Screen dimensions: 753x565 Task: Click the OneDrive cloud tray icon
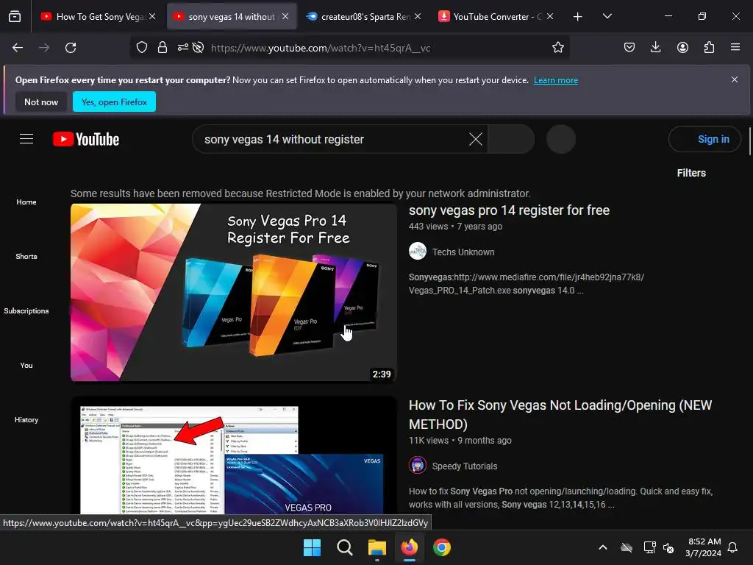[627, 547]
